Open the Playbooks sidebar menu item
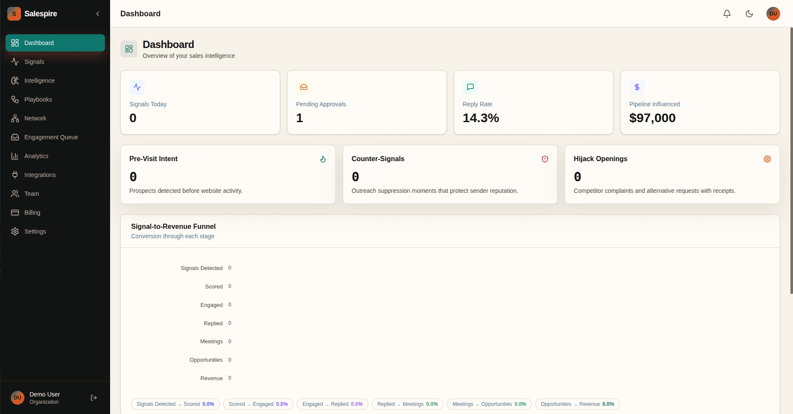The height and width of the screenshot is (414, 793). tap(55, 99)
